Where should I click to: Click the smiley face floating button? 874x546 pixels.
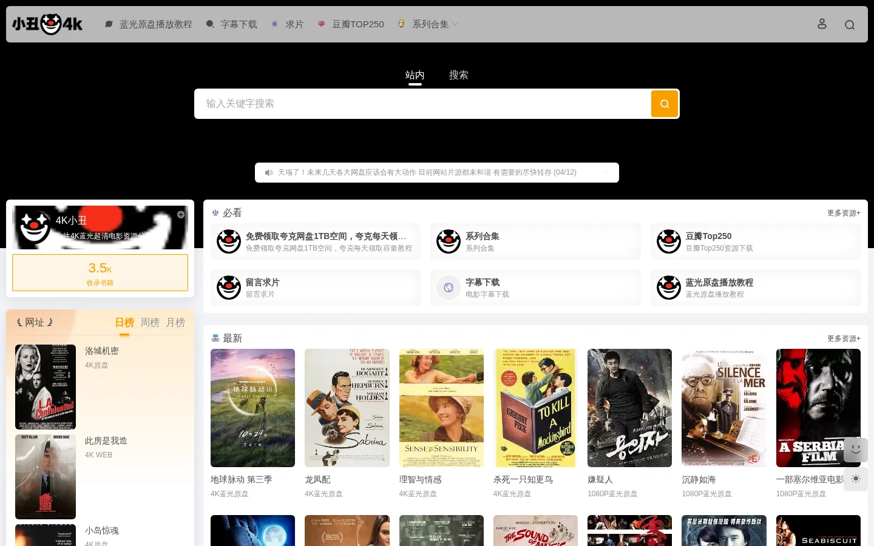coord(856,450)
